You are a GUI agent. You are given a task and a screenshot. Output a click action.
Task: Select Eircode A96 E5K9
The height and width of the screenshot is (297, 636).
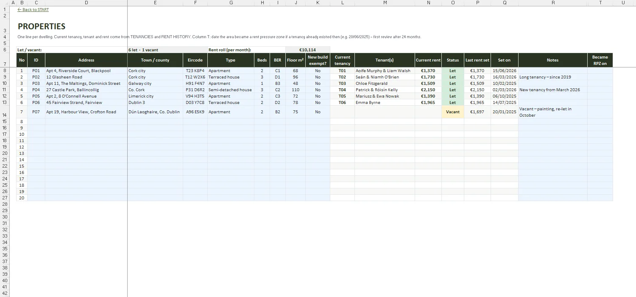195,112
